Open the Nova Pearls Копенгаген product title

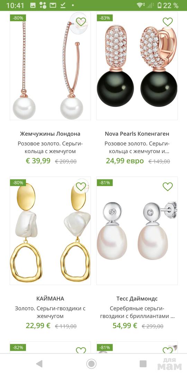[137, 134]
